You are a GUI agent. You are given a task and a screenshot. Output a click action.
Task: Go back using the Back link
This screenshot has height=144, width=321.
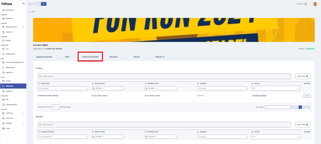point(33,12)
